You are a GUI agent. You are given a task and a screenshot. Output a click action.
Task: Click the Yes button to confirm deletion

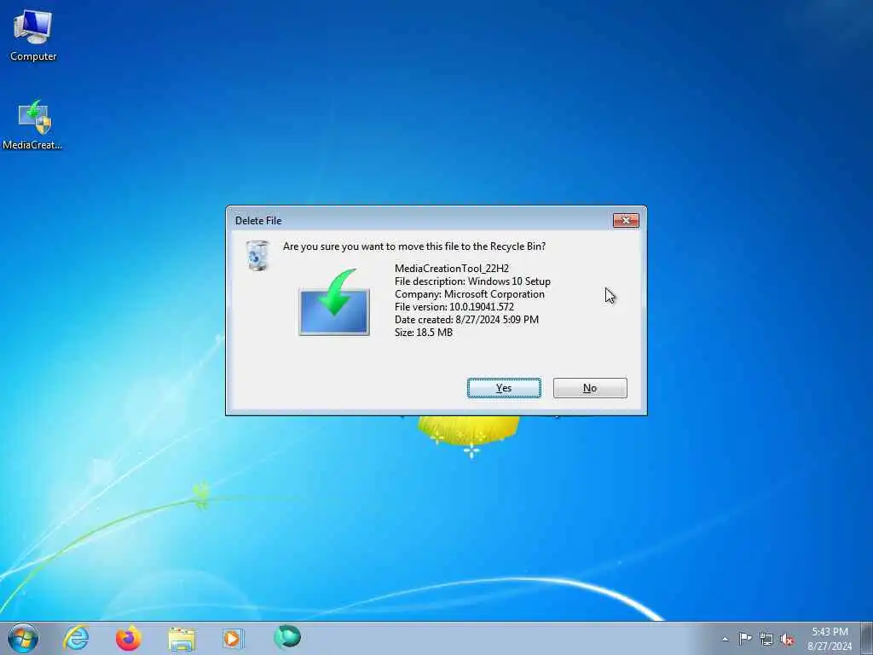pos(504,388)
